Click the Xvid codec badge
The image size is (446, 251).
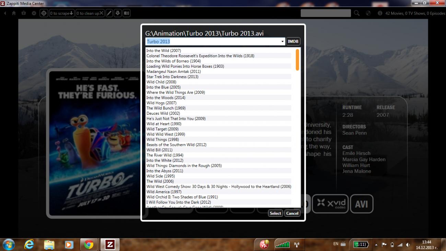pos(330,204)
